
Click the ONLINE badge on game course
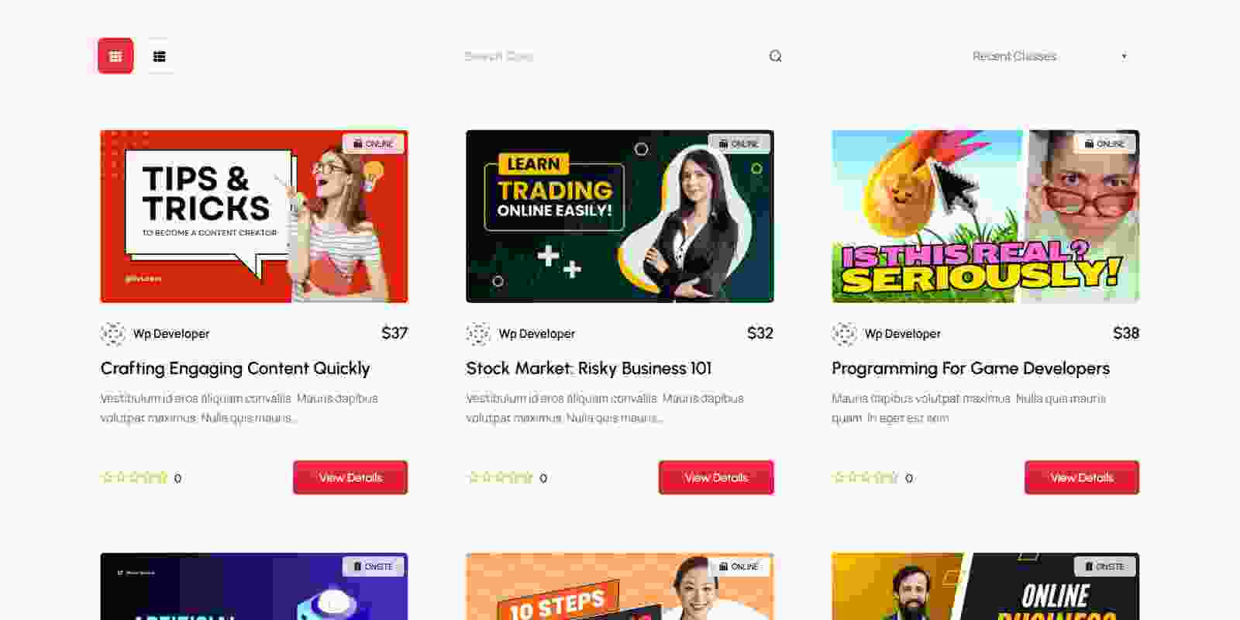point(1105,143)
